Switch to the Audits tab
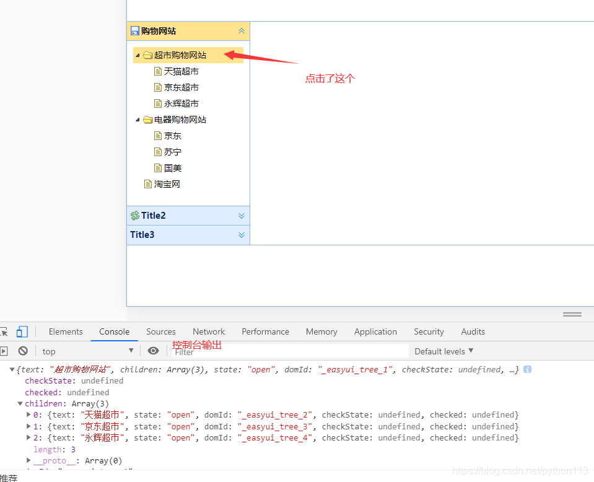 (473, 331)
